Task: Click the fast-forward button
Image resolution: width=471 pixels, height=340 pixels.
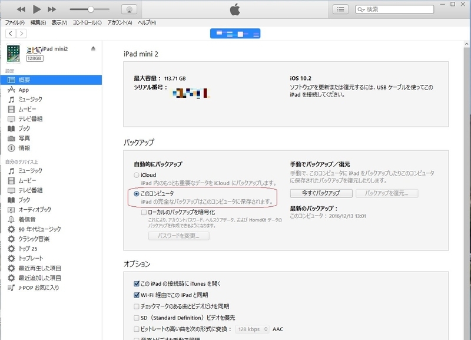Action: pyautogui.click(x=52, y=9)
